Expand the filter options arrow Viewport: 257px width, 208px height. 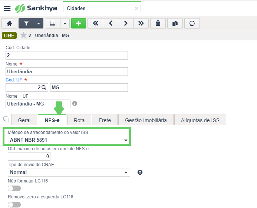39,23
